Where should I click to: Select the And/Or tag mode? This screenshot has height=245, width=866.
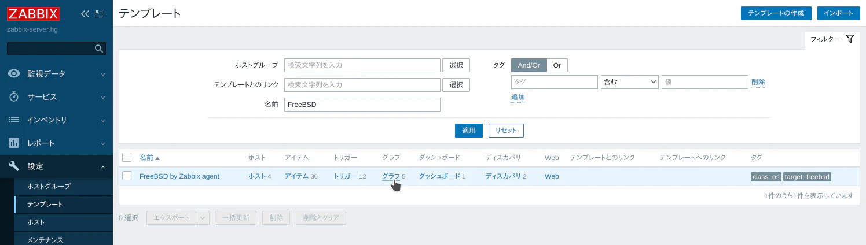(x=529, y=65)
